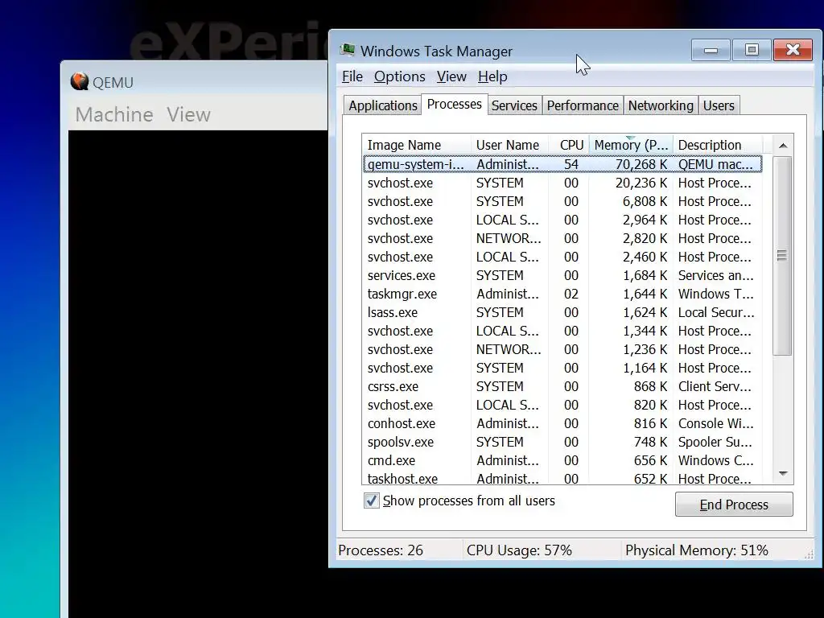Select svchost.exe row using 20,236 K
The height and width of the screenshot is (618, 824).
click(x=562, y=183)
